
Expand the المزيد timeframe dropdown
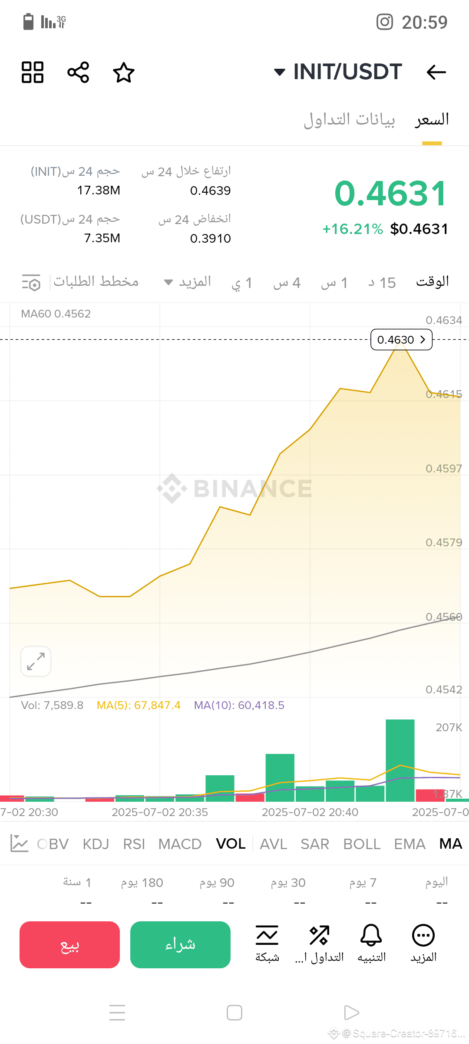click(188, 282)
